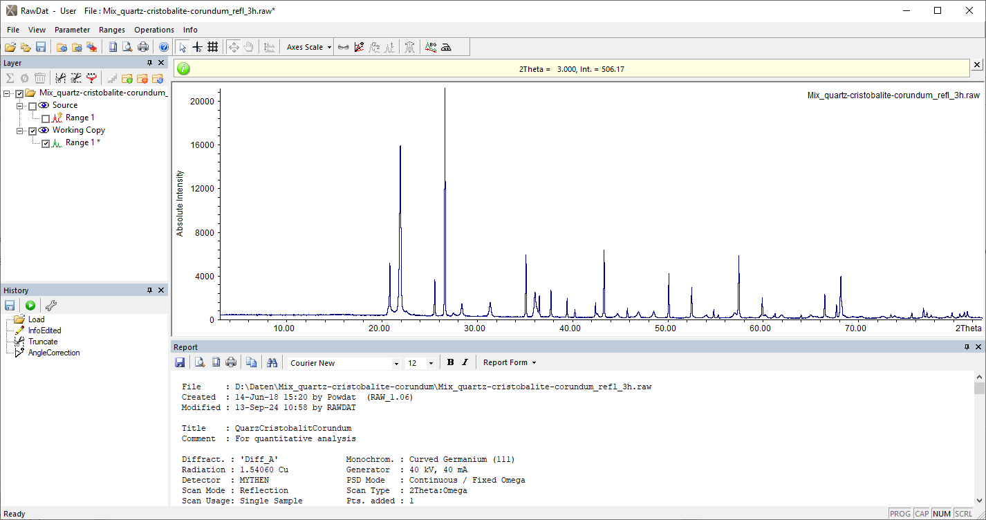Click the green play button in History
The height and width of the screenshot is (520, 986).
pos(30,305)
